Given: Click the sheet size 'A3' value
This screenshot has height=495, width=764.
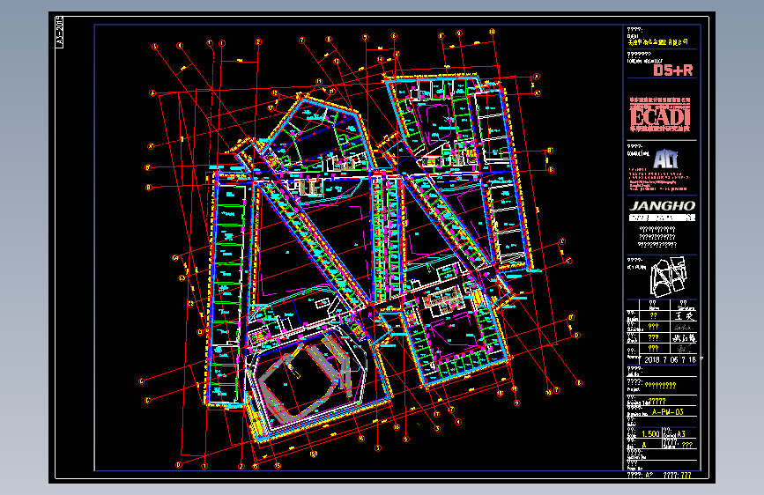Looking at the screenshot, I should click(680, 433).
